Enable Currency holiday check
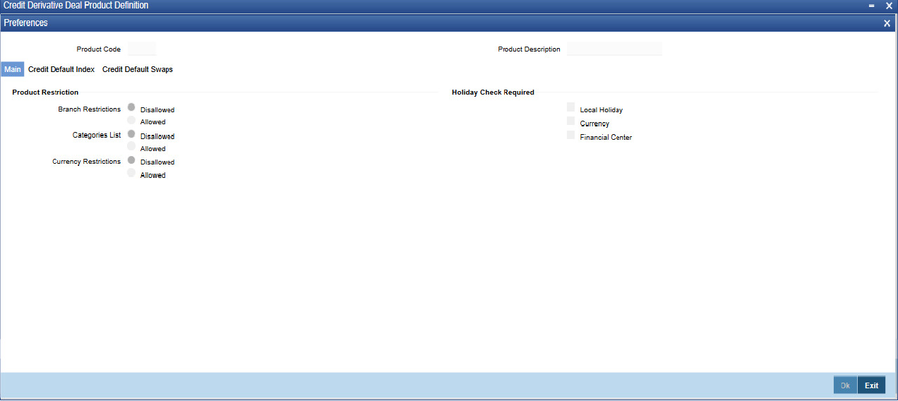The width and height of the screenshot is (898, 401). click(x=571, y=121)
